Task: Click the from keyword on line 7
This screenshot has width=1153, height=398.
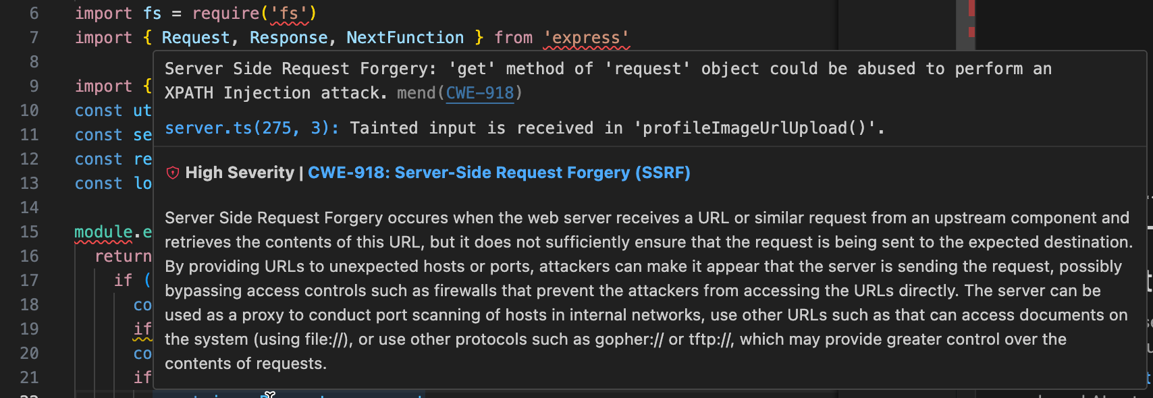Action: pyautogui.click(x=513, y=38)
